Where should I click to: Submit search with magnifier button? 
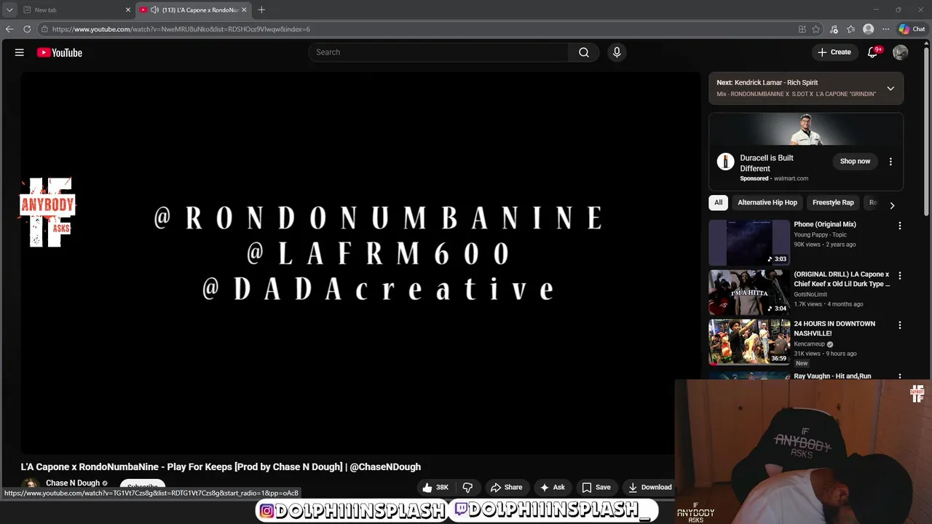584,52
